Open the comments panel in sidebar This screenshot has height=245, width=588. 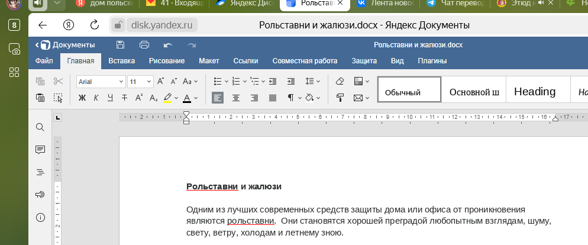tap(40, 150)
